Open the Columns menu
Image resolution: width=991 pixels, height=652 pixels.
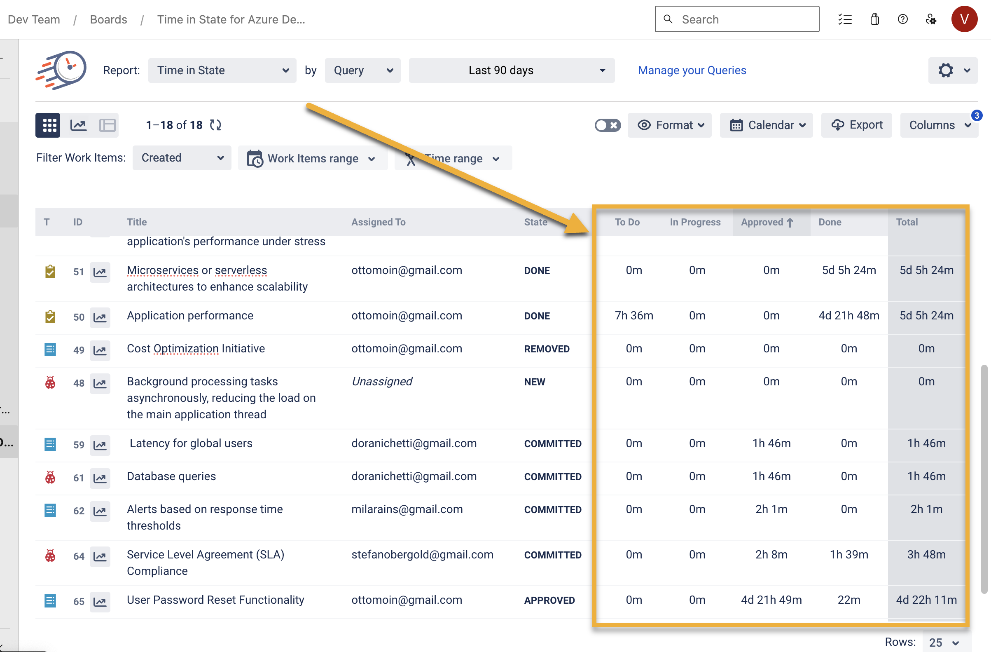coord(939,125)
